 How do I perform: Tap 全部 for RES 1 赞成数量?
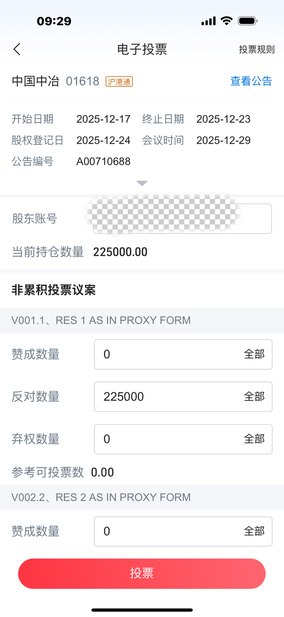point(254,354)
